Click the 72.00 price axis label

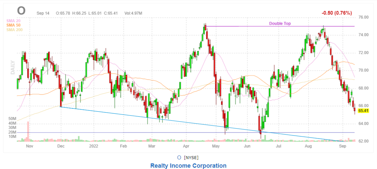(363, 53)
